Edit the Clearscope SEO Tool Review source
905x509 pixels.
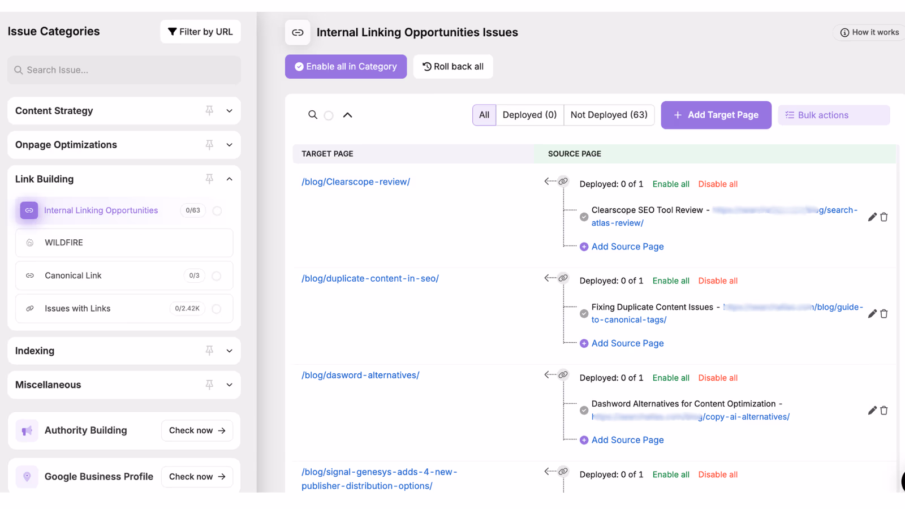click(872, 217)
